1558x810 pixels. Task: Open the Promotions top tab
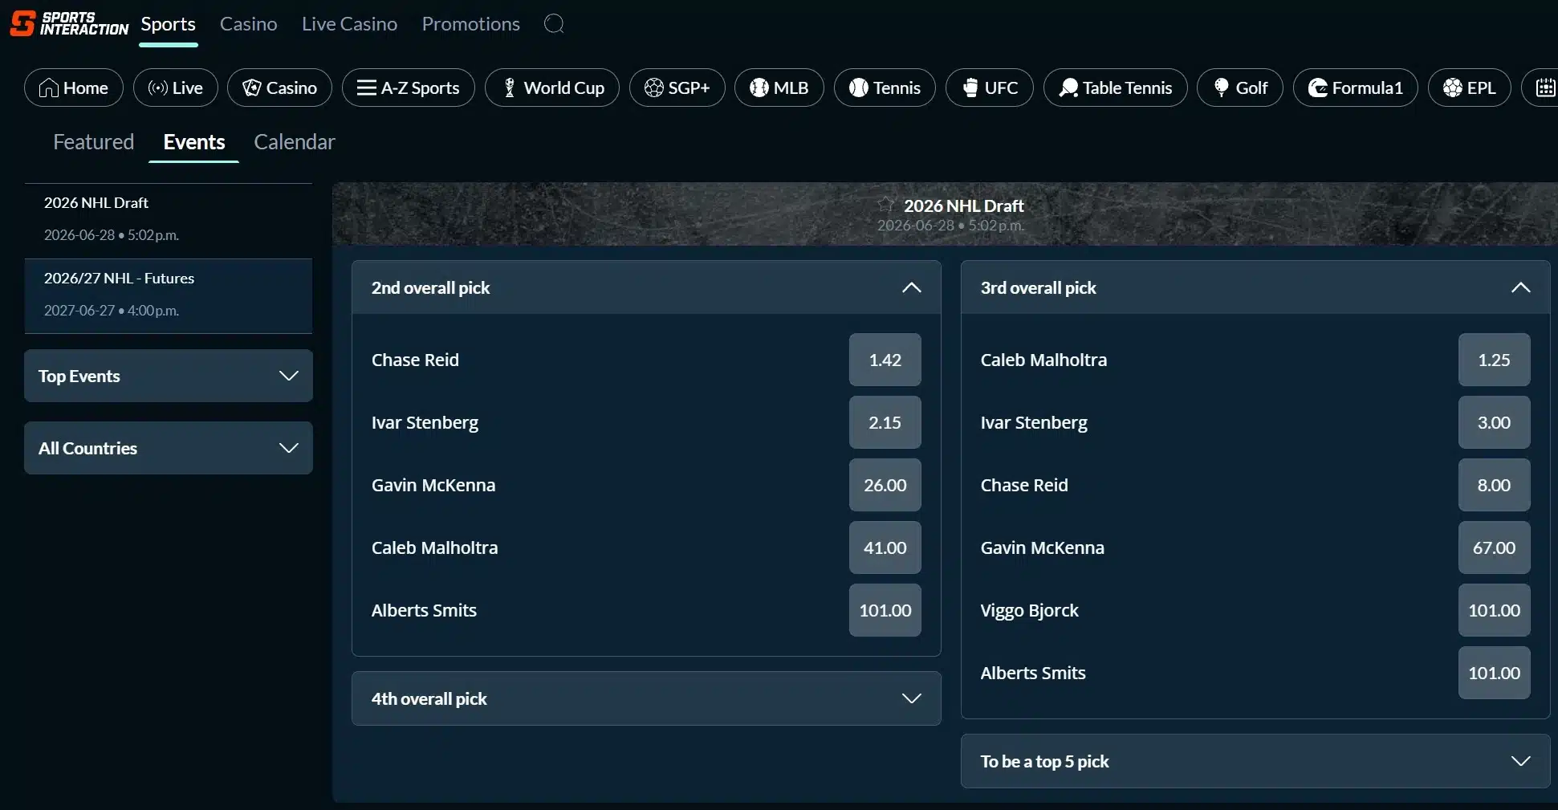(471, 24)
